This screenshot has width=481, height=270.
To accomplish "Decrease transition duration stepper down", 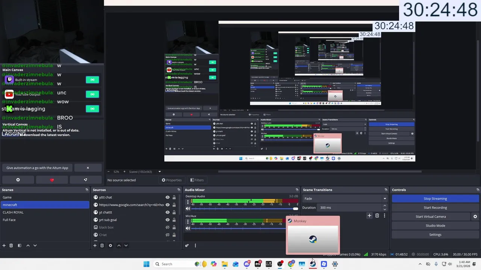I will pyautogui.click(x=384, y=209).
